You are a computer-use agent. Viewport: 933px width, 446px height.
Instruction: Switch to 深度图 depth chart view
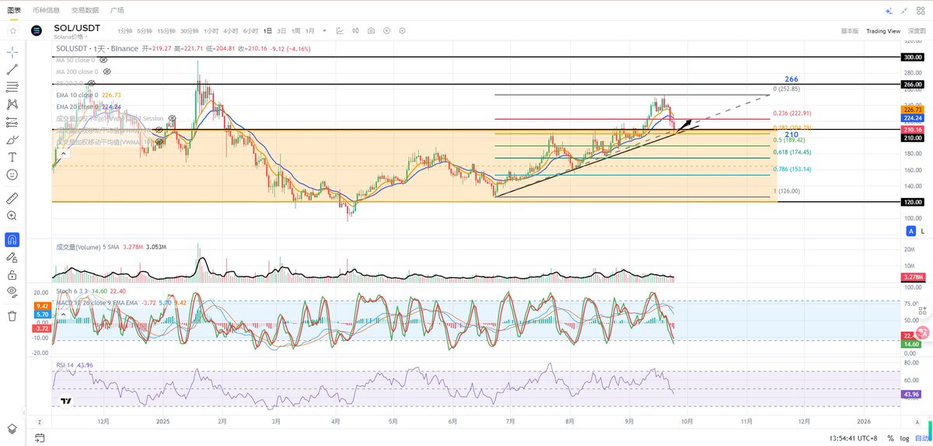click(917, 30)
